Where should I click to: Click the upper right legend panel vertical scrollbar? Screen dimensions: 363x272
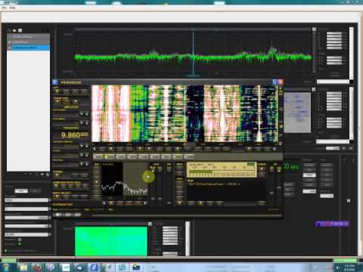tap(352, 53)
